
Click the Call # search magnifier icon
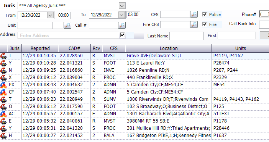pyautogui.click(x=122, y=25)
